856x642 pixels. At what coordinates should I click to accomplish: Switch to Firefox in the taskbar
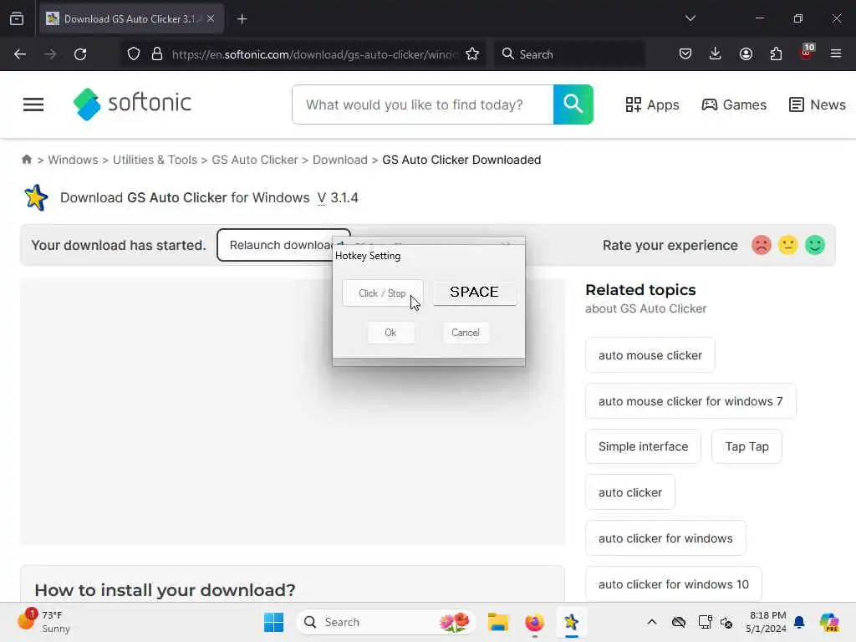coord(534,622)
